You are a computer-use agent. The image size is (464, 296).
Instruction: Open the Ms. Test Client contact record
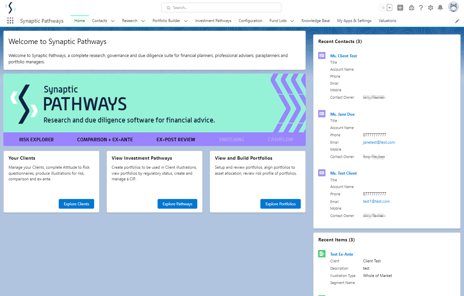[x=343, y=173]
